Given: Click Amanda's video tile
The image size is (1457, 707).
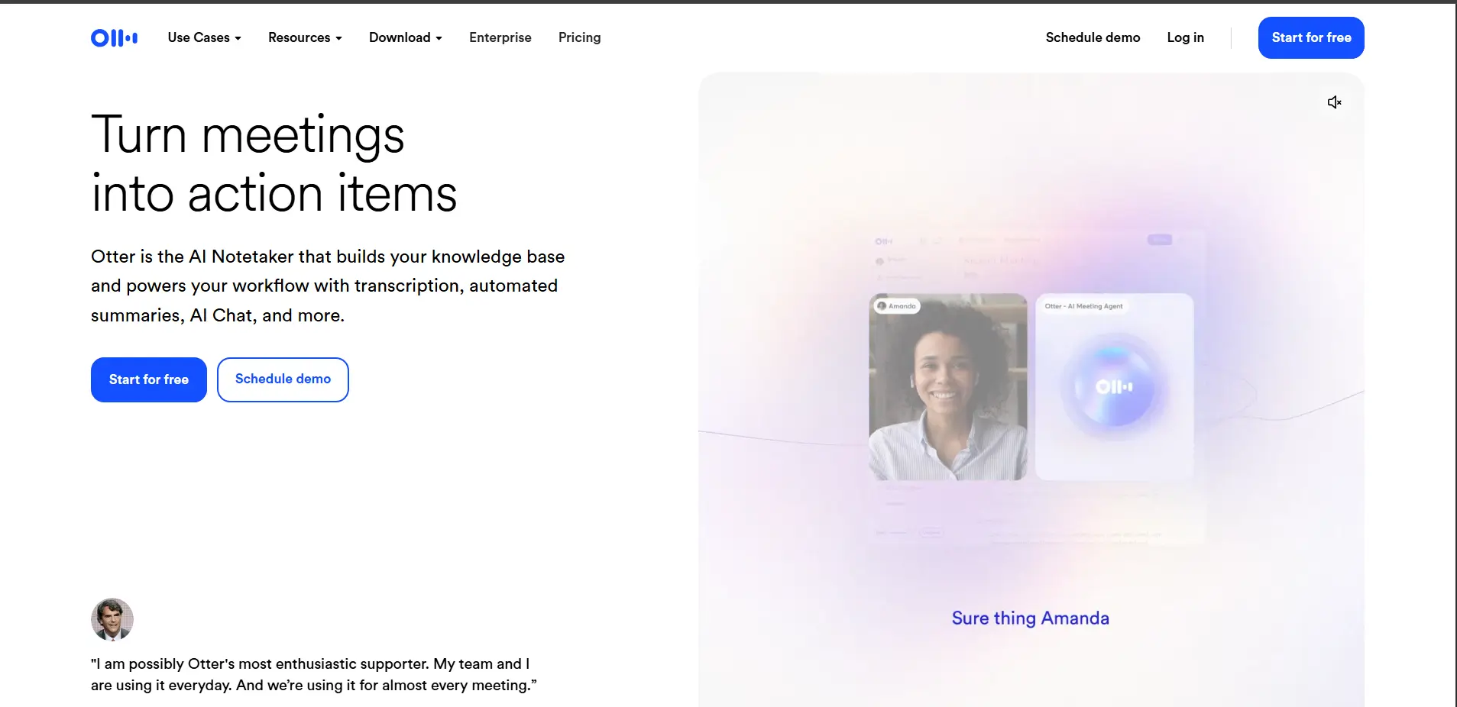Looking at the screenshot, I should coord(947,397).
